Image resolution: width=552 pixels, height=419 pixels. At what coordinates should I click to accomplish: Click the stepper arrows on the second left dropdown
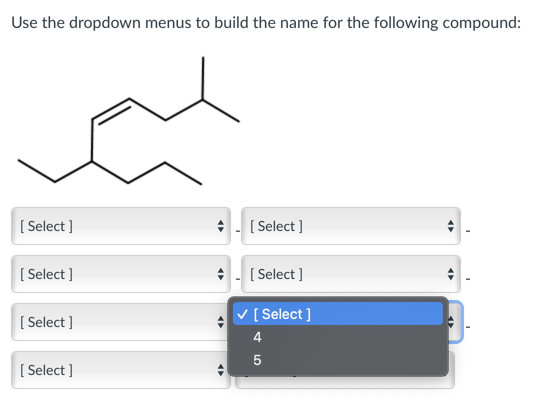click(x=220, y=274)
